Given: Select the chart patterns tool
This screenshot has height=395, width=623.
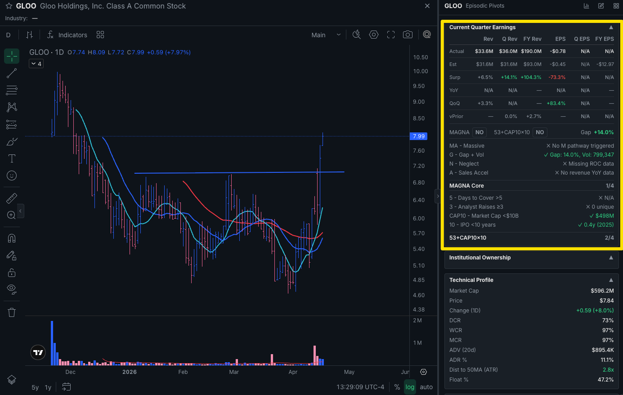Looking at the screenshot, I should [x=12, y=107].
